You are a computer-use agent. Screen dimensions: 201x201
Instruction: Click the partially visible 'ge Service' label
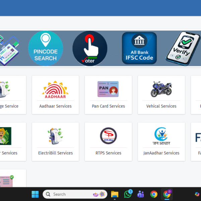9,106
